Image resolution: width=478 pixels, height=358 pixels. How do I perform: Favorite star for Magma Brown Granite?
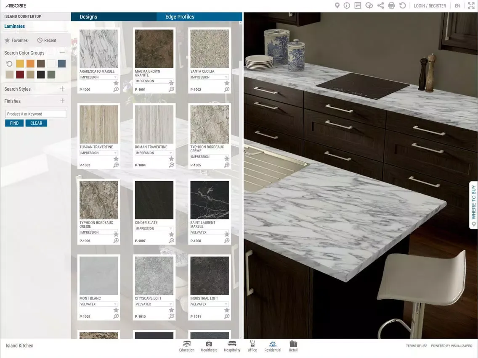click(172, 83)
